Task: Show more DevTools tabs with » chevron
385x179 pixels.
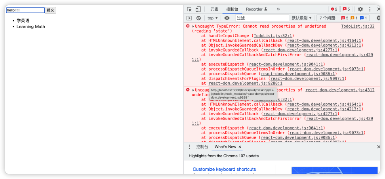Action: tap(278, 10)
